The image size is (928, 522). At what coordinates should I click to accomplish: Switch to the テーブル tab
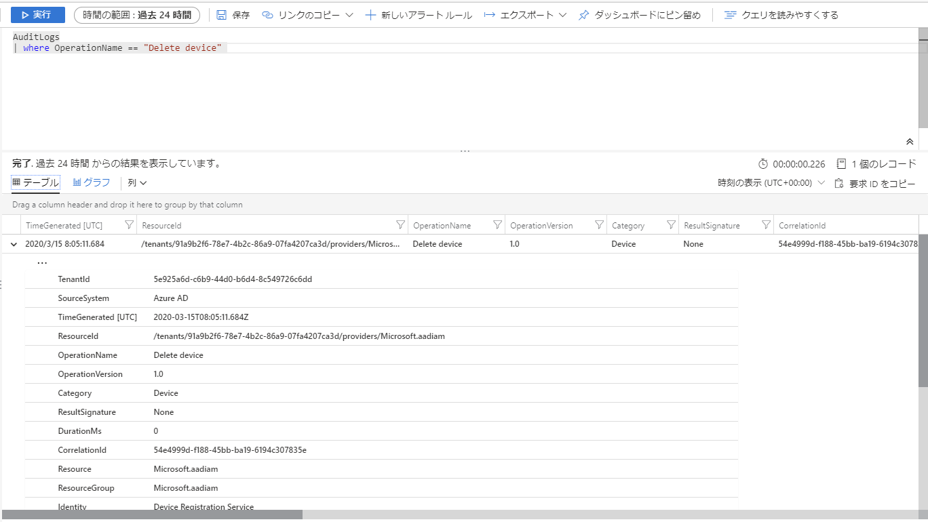click(36, 182)
